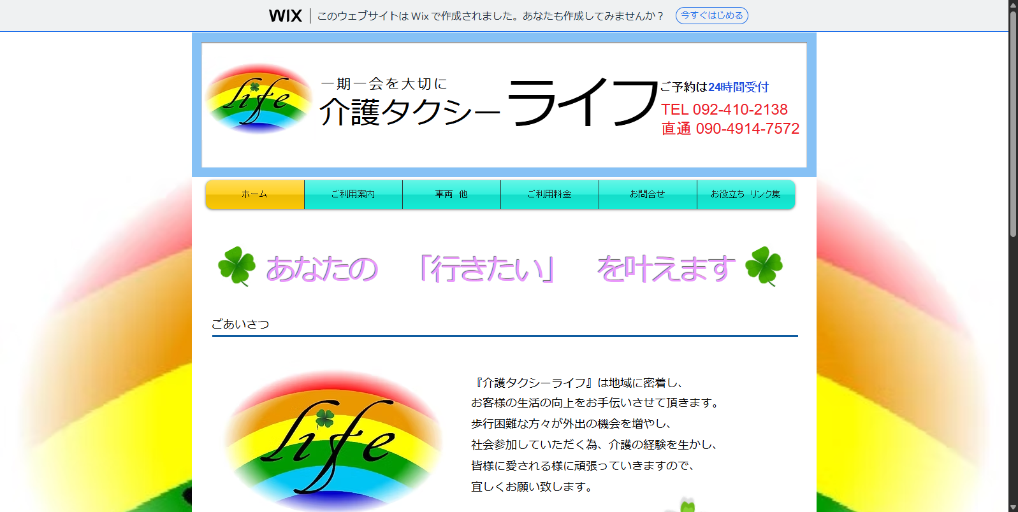Image resolution: width=1018 pixels, height=512 pixels.
Task: Click the 宜しくお願い致します text line
Action: 533,487
